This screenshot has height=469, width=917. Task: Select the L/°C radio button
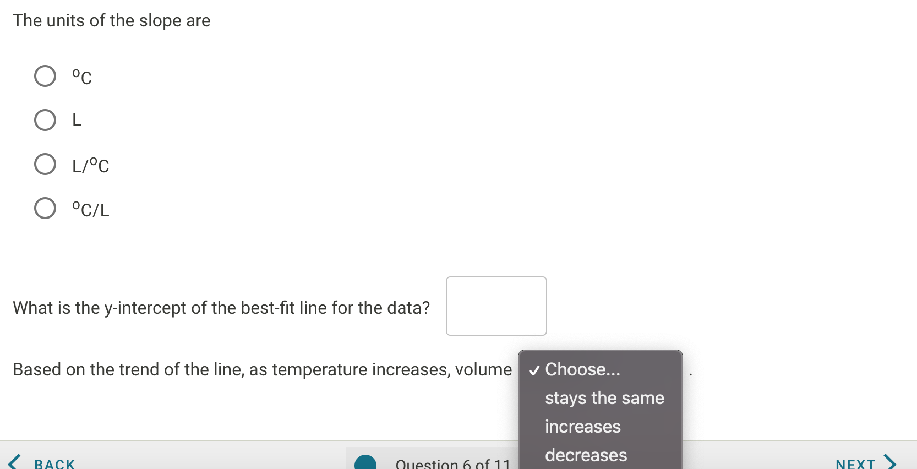(45, 164)
